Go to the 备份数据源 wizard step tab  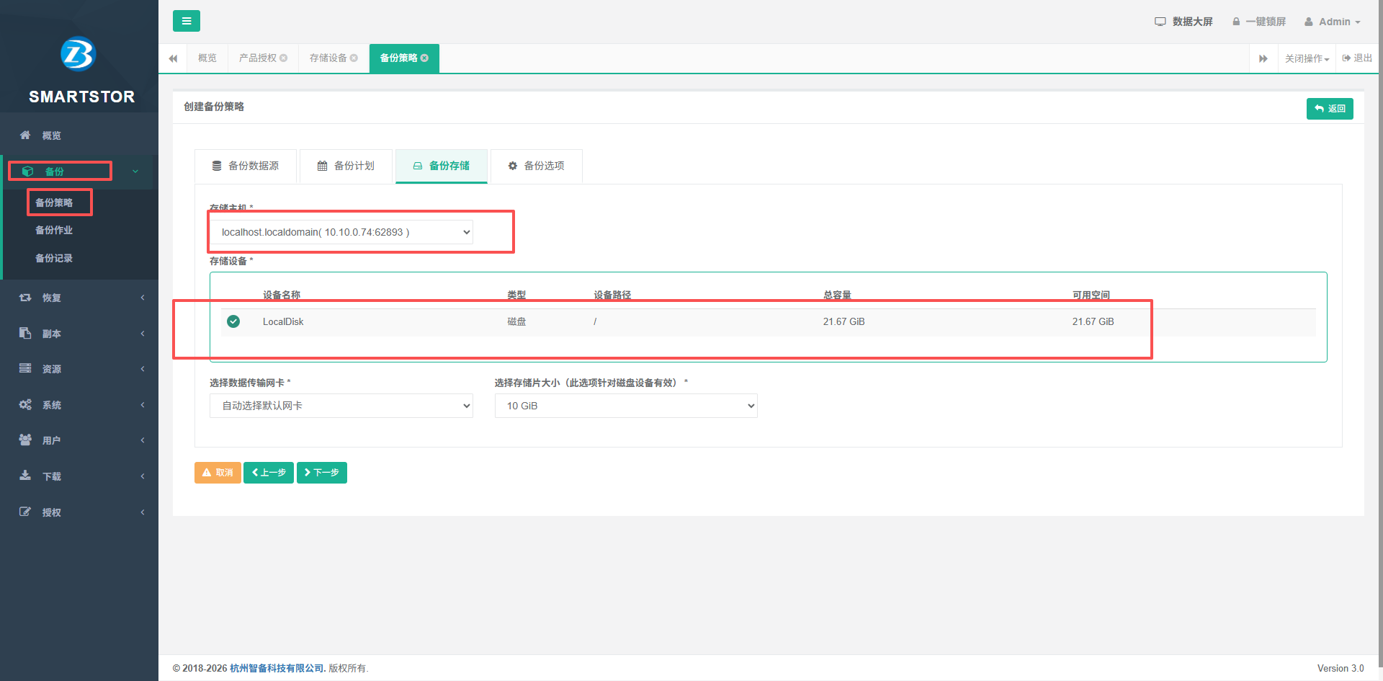tap(246, 166)
